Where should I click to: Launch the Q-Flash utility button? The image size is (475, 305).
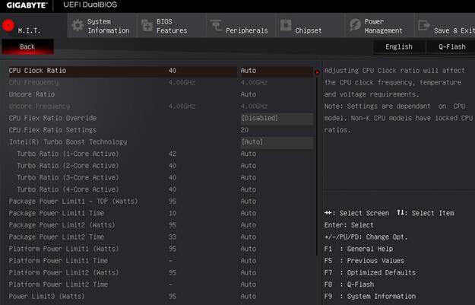point(451,46)
